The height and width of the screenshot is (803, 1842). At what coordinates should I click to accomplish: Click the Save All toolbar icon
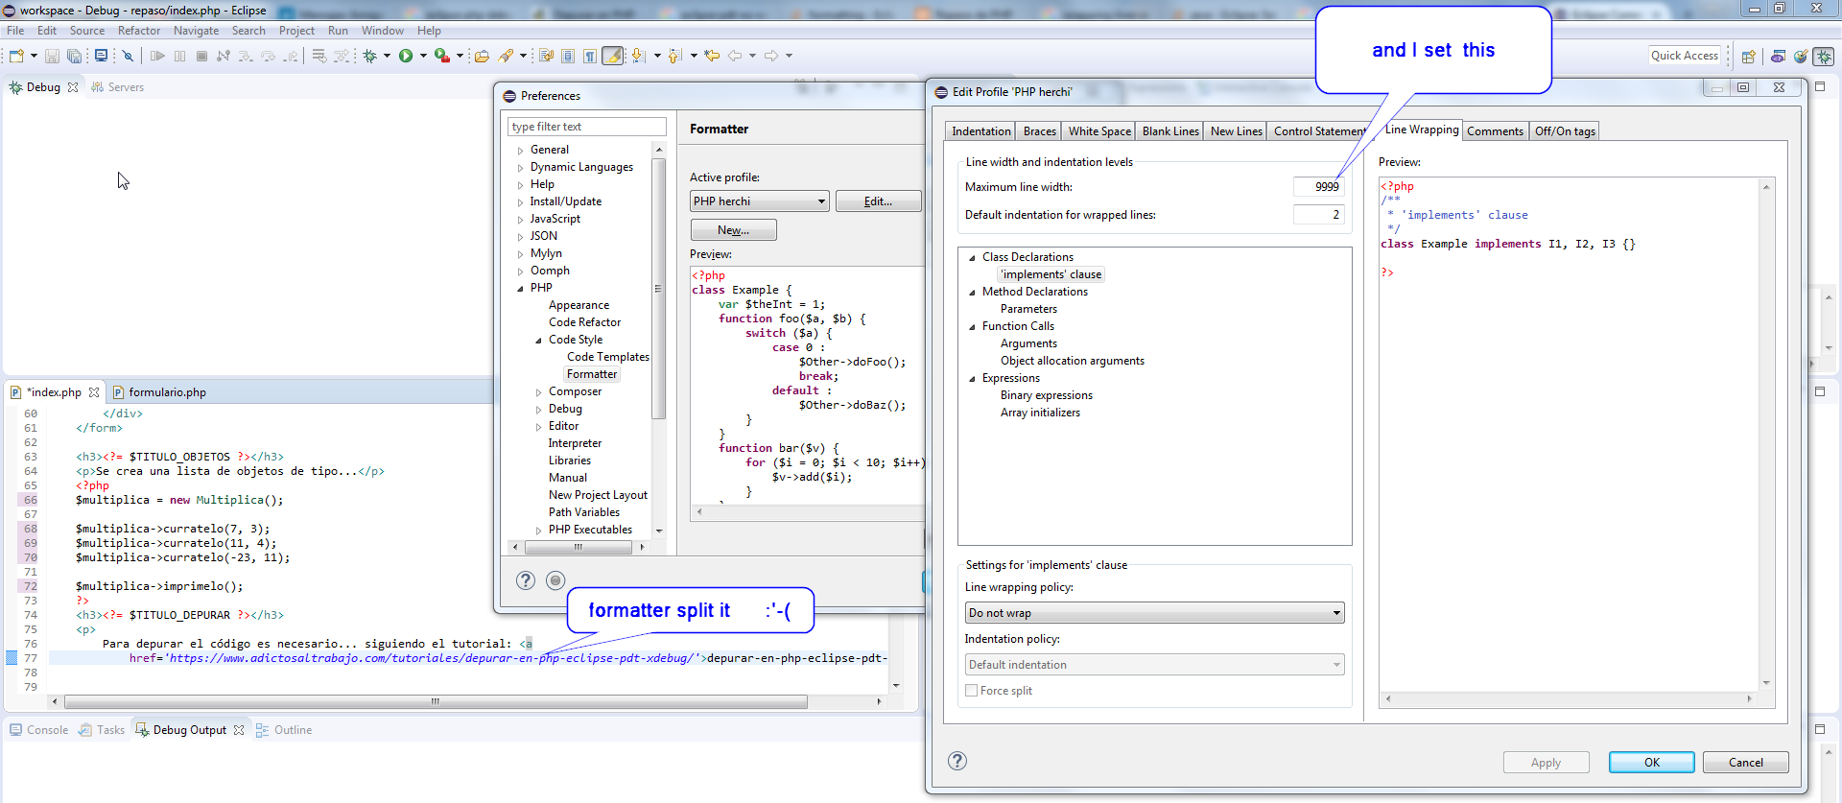click(74, 56)
